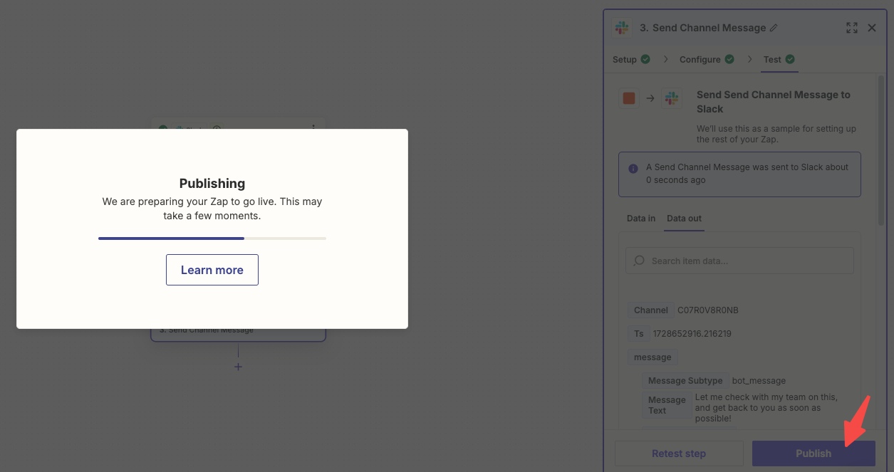The height and width of the screenshot is (472, 894).
Task: Switch to the Setup tab
Action: click(x=625, y=59)
